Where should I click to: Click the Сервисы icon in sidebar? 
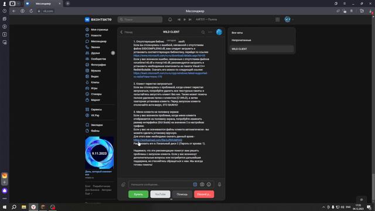[87, 110]
